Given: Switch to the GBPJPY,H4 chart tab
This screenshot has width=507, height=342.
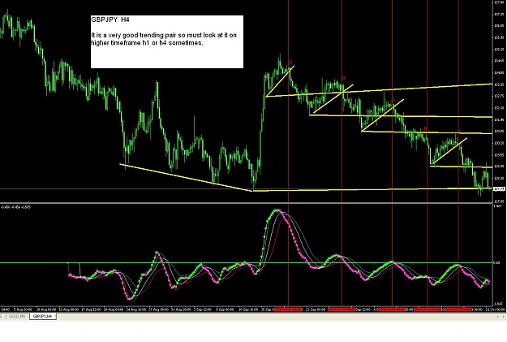Looking at the screenshot, I should (43, 316).
